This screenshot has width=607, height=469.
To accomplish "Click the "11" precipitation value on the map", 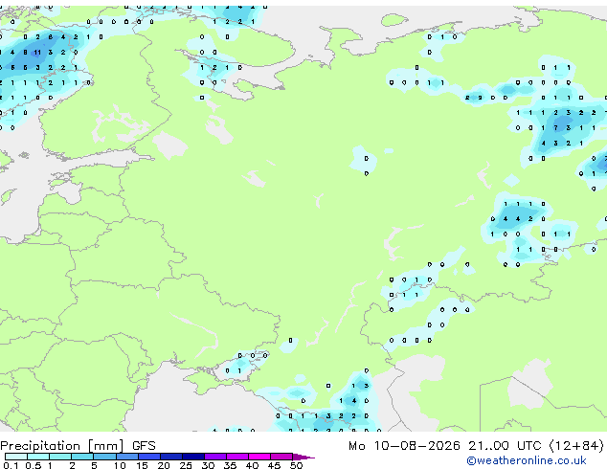I will click(x=37, y=53).
